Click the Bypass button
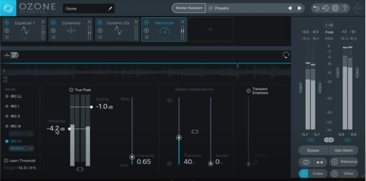 tap(313, 151)
